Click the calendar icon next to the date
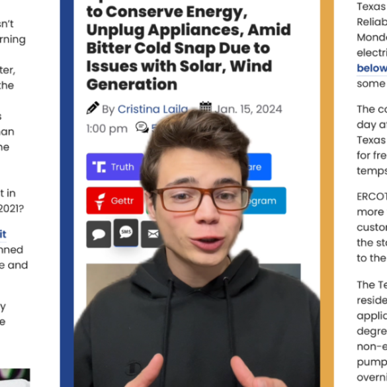 coord(206,107)
